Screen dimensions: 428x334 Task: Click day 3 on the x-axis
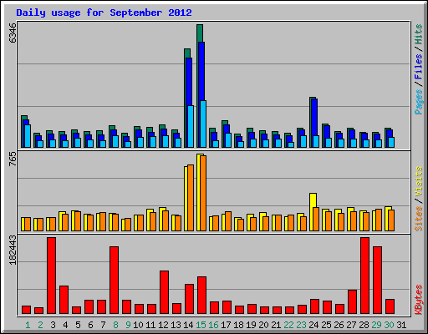pos(53,325)
